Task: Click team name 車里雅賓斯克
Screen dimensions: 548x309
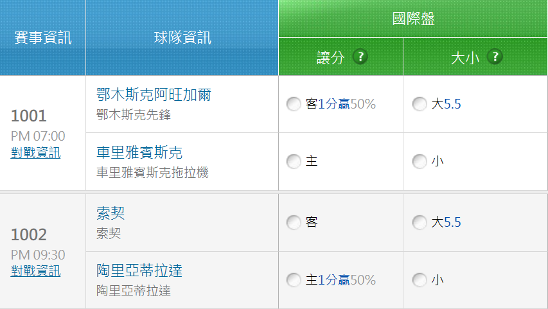Action: pos(139,152)
